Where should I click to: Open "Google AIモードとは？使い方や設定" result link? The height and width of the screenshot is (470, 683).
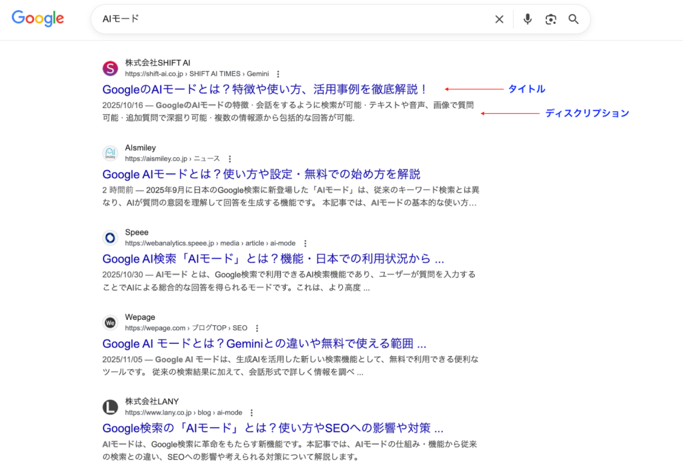(x=261, y=174)
